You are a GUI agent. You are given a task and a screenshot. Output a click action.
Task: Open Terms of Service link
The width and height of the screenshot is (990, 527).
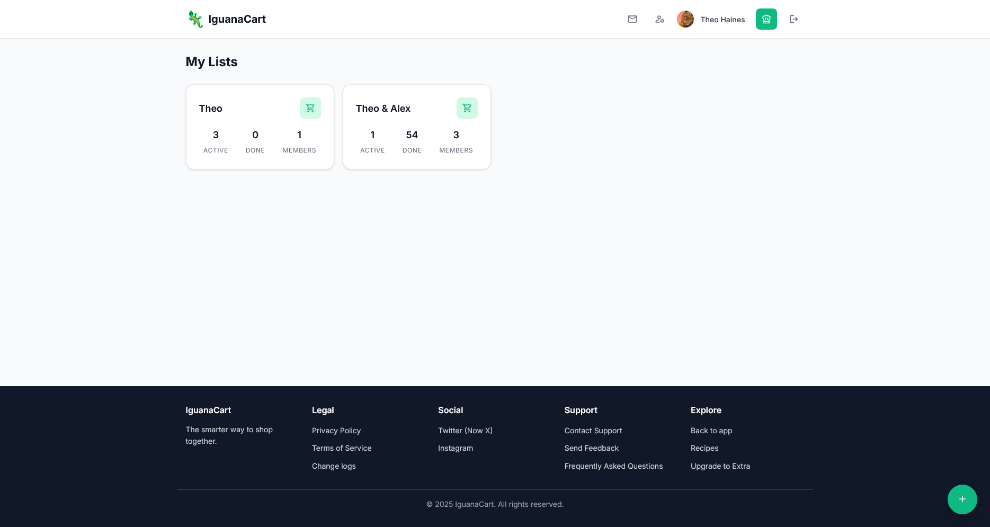[341, 448]
